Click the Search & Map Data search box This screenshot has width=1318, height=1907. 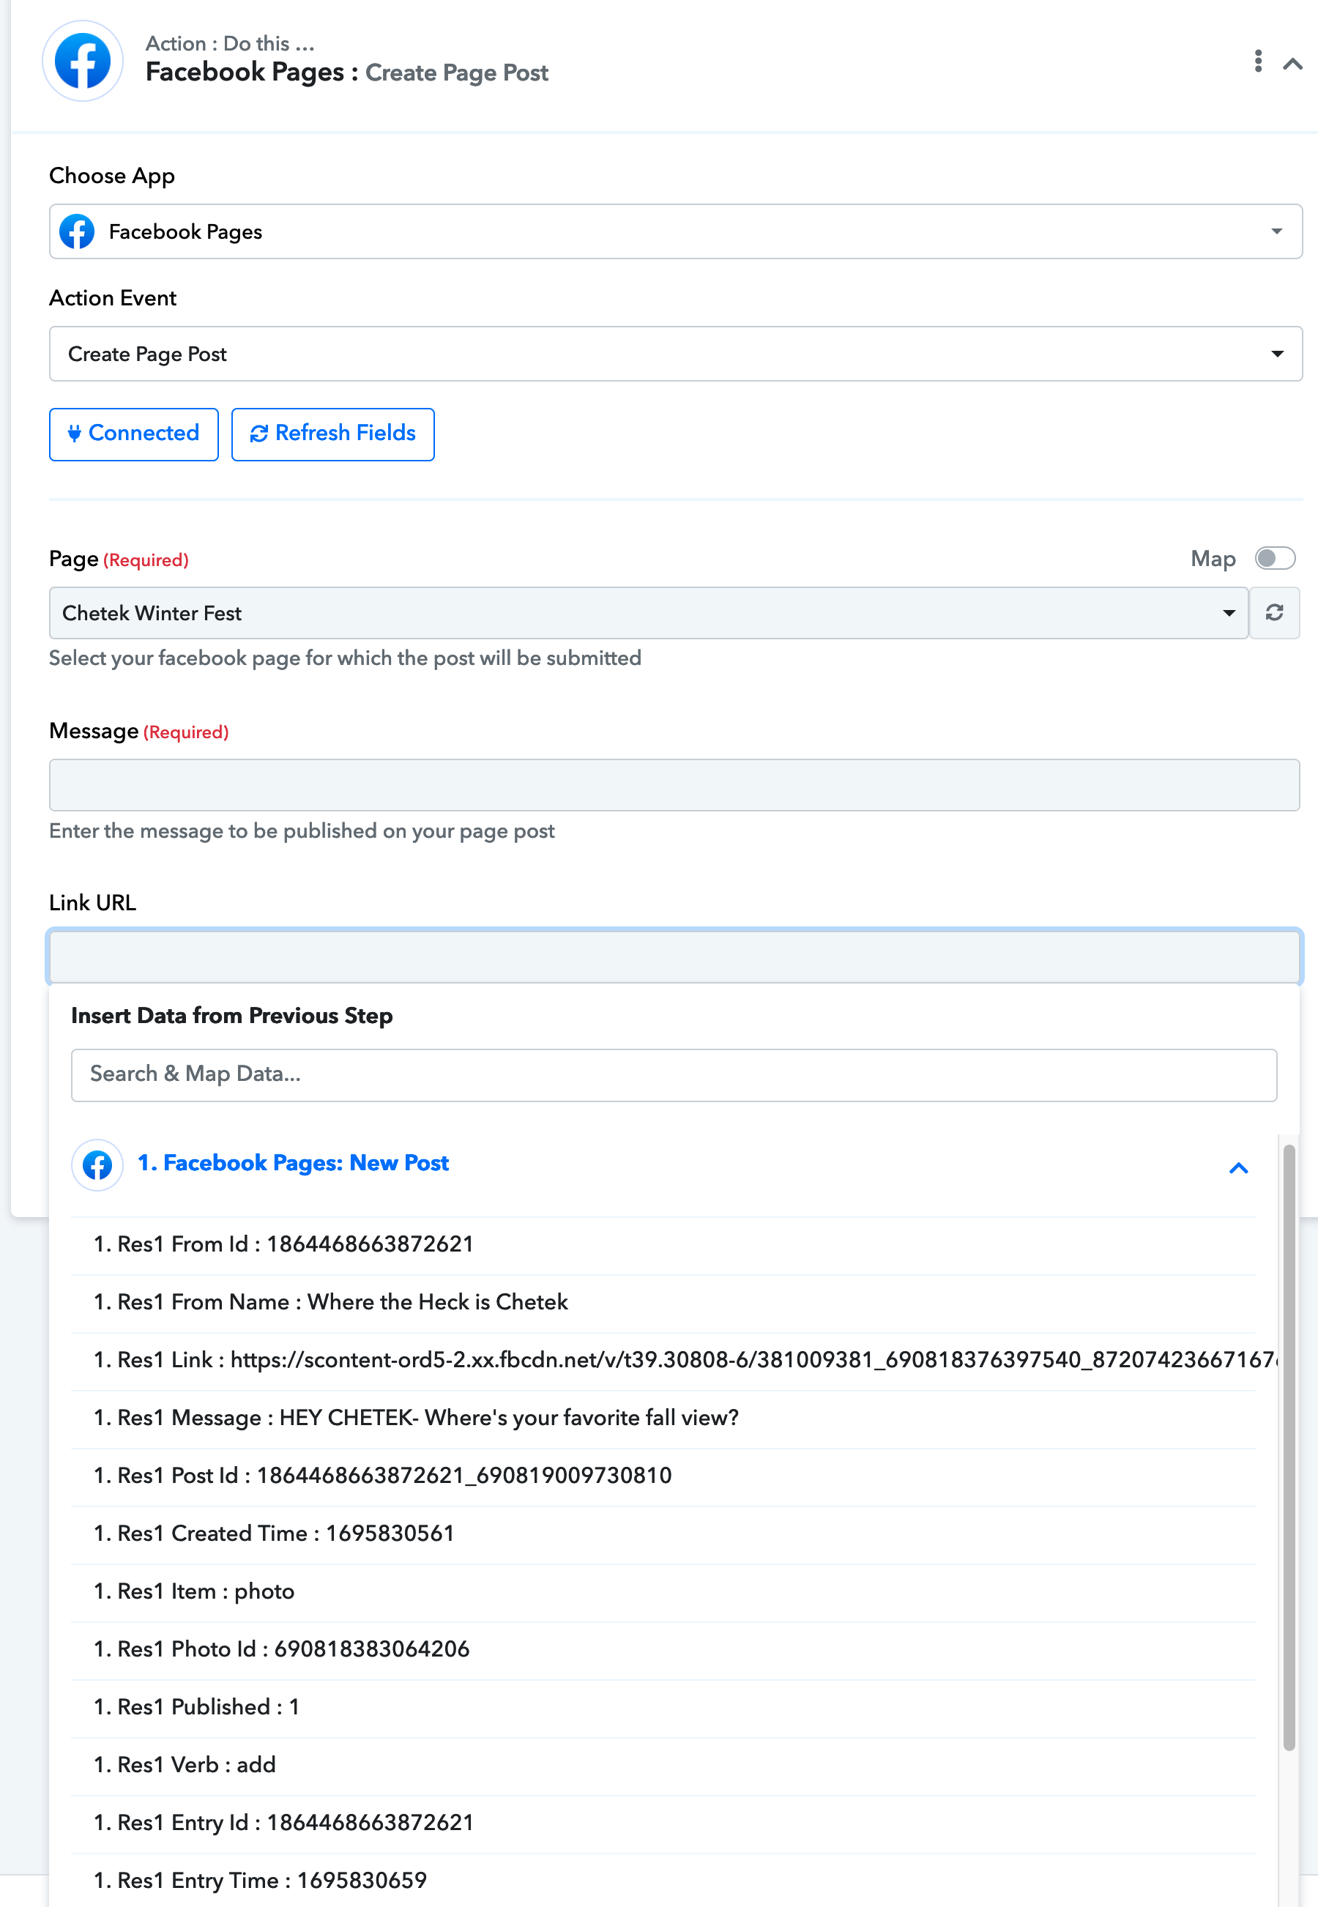pos(674,1074)
